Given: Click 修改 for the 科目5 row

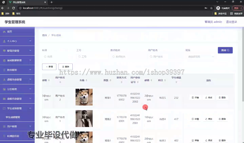Looking at the screenshot, I should coord(209,98).
